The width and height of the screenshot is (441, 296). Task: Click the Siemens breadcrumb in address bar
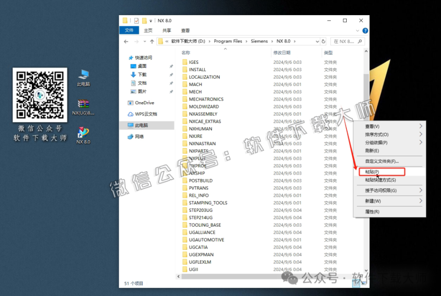tap(259, 41)
